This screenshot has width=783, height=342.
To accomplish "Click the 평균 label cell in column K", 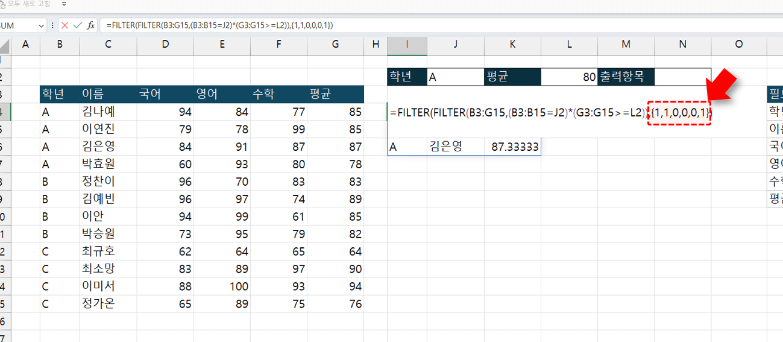I will pyautogui.click(x=512, y=77).
